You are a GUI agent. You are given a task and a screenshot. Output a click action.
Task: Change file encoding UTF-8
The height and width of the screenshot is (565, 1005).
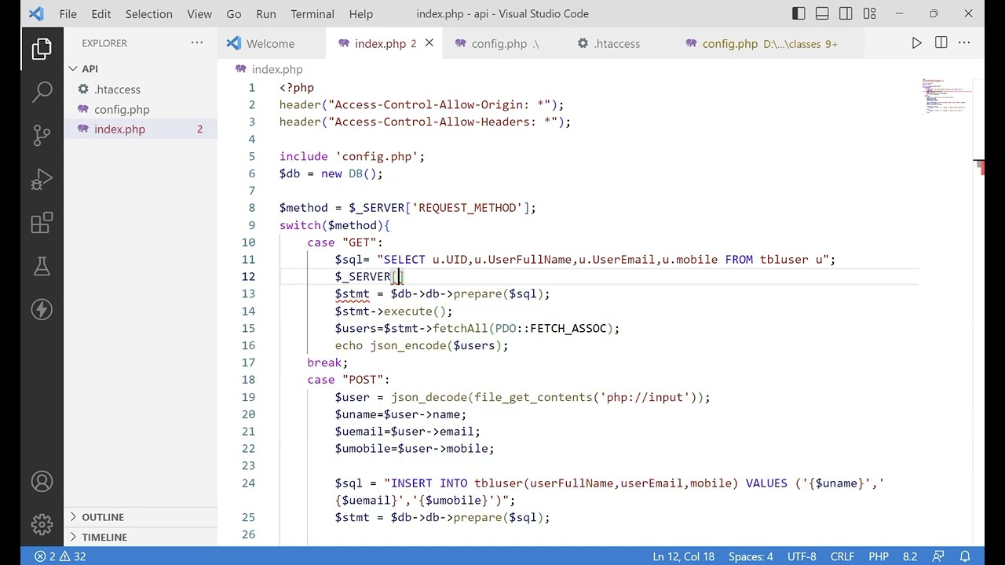[802, 556]
